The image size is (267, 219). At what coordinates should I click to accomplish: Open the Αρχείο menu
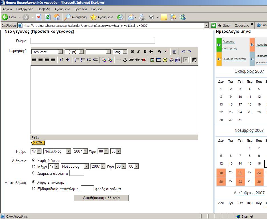coord(7,9)
